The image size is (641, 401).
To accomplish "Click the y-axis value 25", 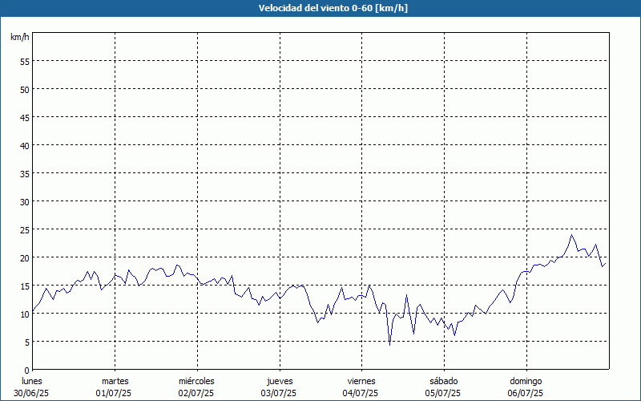I will coord(25,230).
